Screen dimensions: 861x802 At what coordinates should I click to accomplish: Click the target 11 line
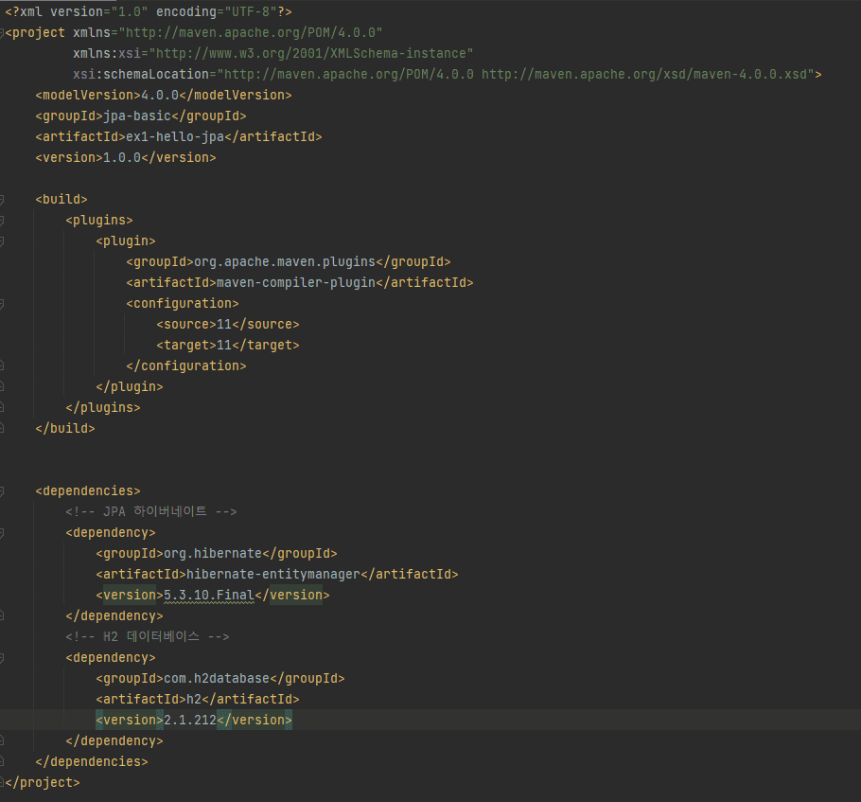coord(228,346)
